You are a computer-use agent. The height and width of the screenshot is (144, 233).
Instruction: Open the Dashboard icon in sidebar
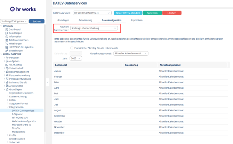click(x=7, y=30)
